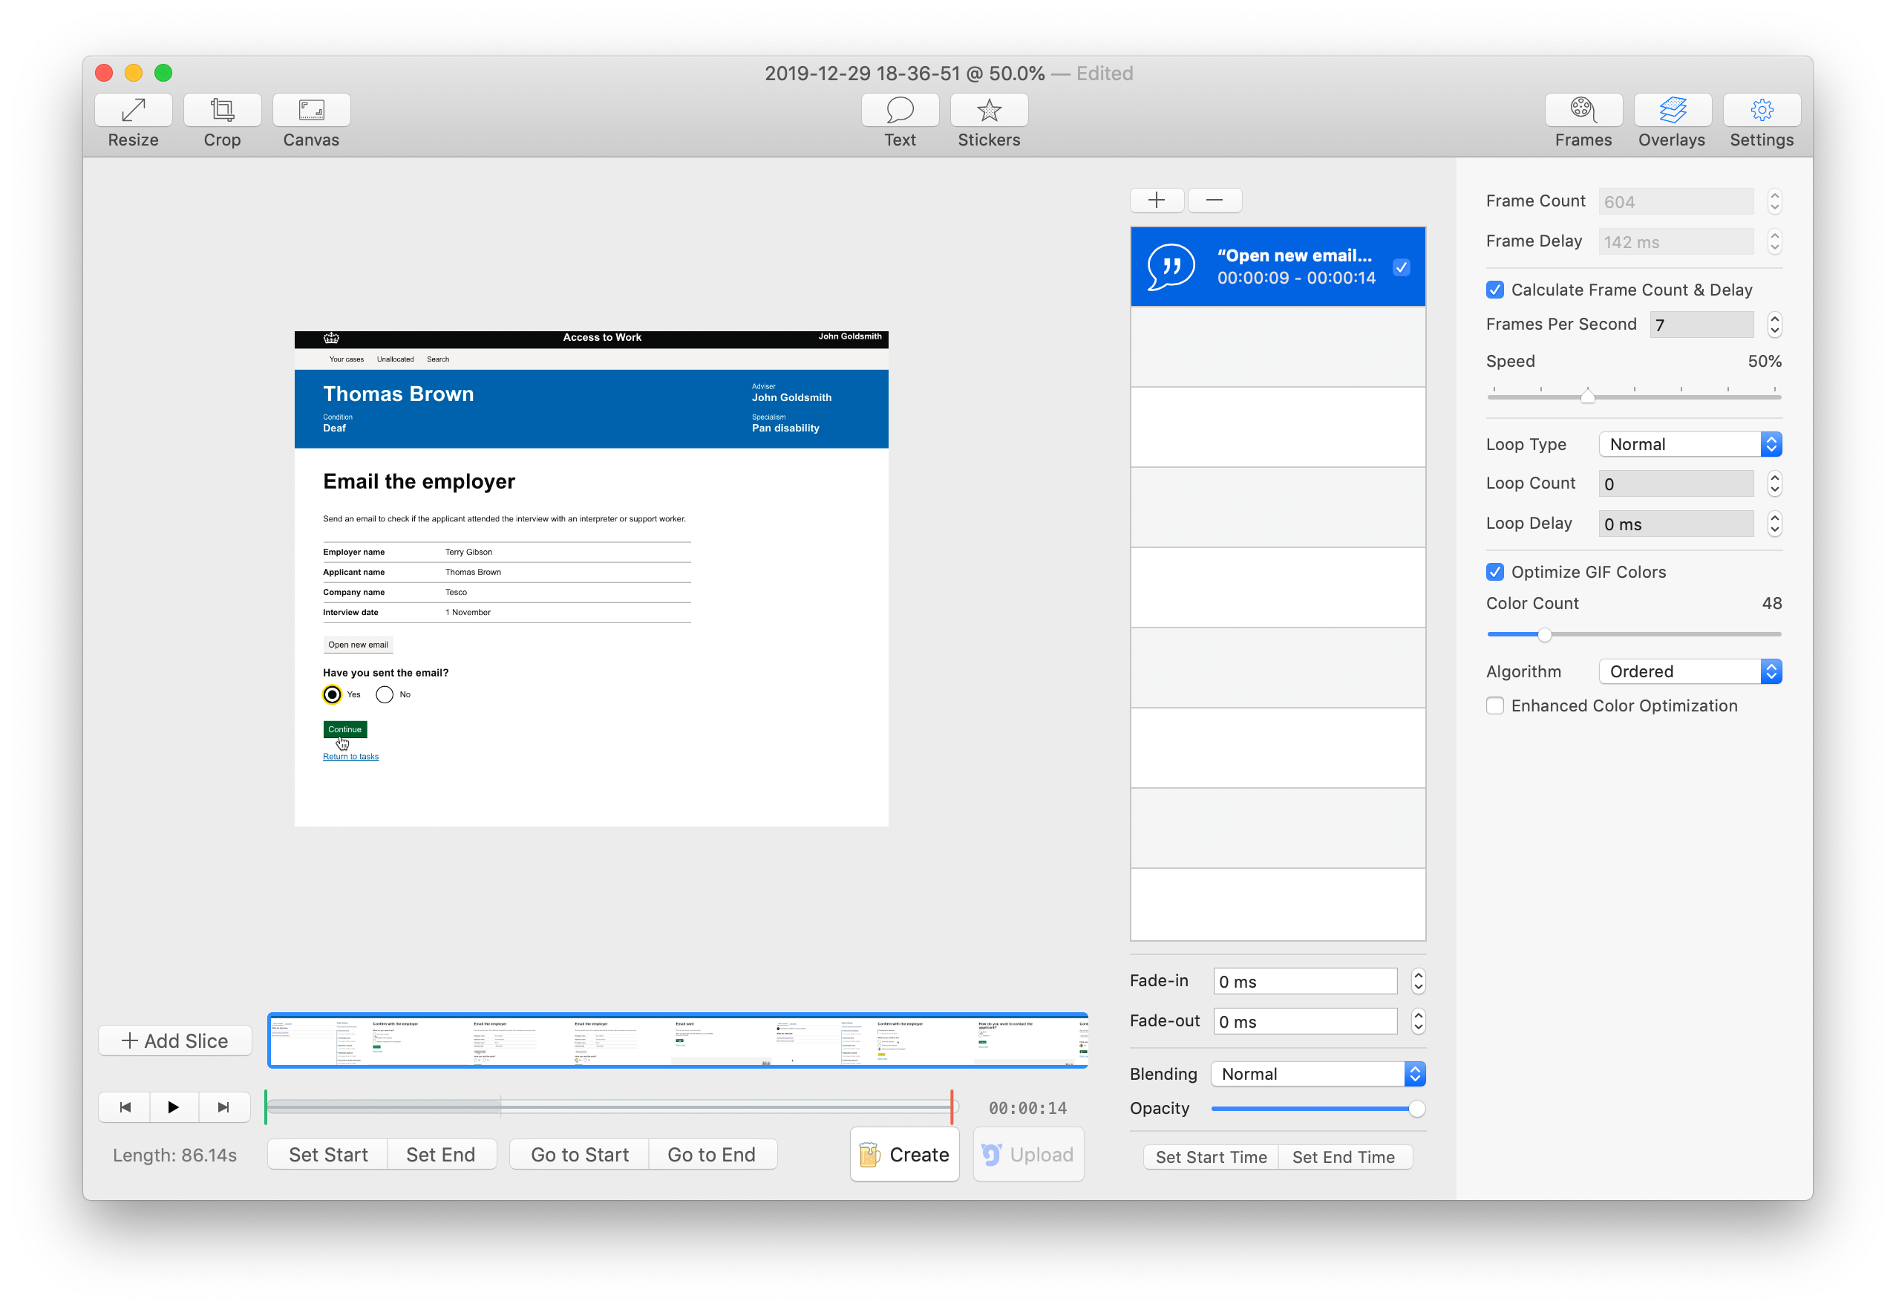The image size is (1896, 1310).
Task: Switch to the Overlays panel
Action: [x=1671, y=120]
